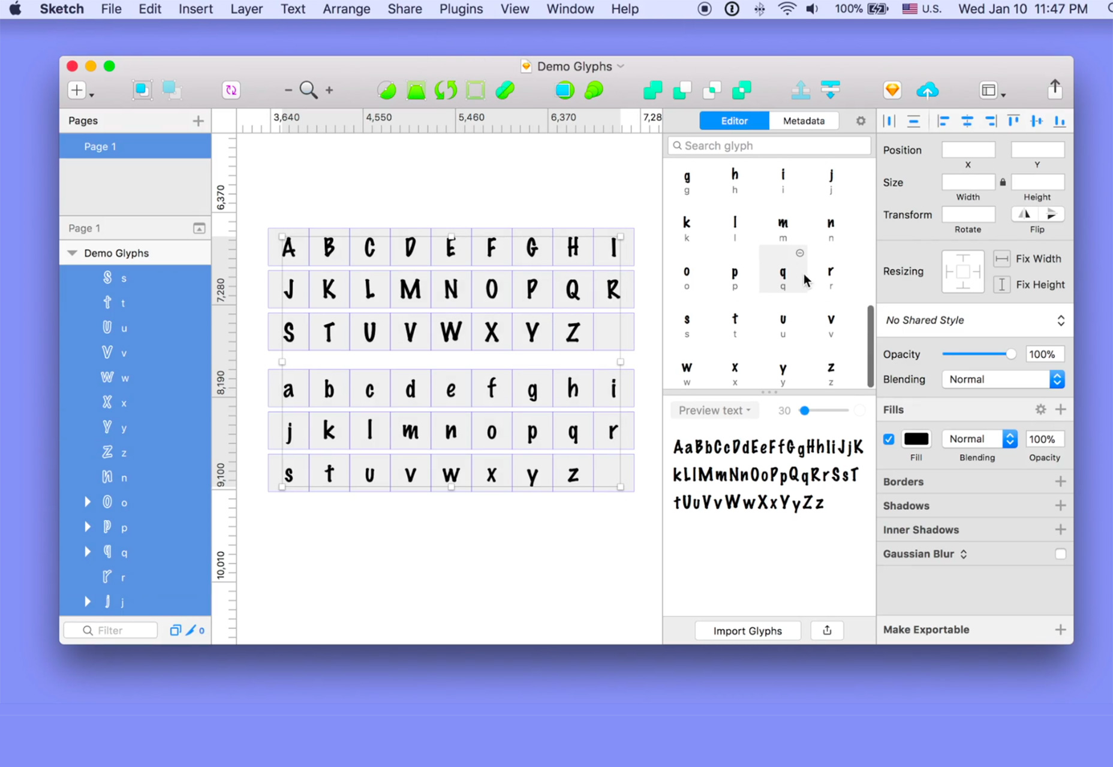Image resolution: width=1113 pixels, height=767 pixels.
Task: Adjust the Opacity slider handle
Action: tap(1011, 354)
